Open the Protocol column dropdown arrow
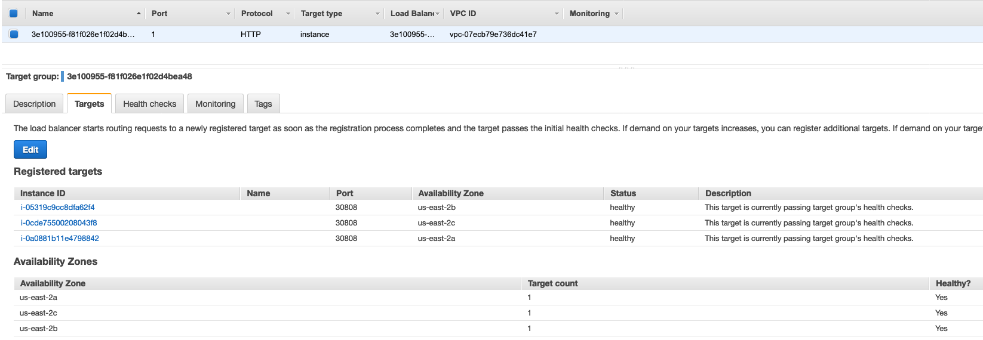 click(288, 13)
